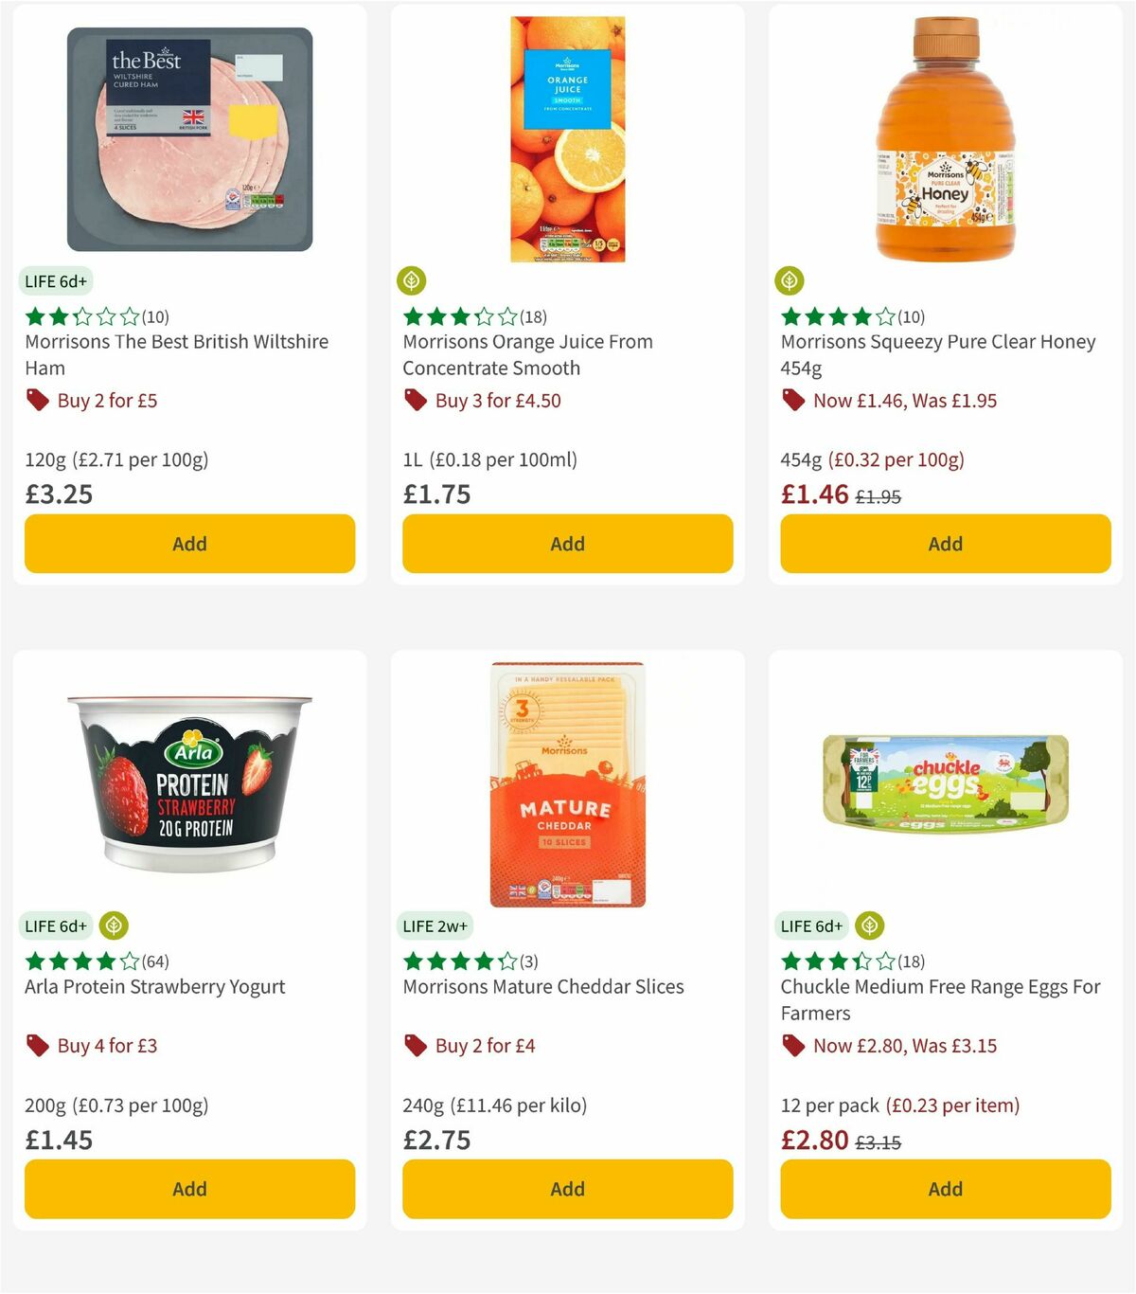The image size is (1136, 1294).
Task: Add Arla Protein Strawberry Yogurt to basket
Action: tap(189, 1189)
